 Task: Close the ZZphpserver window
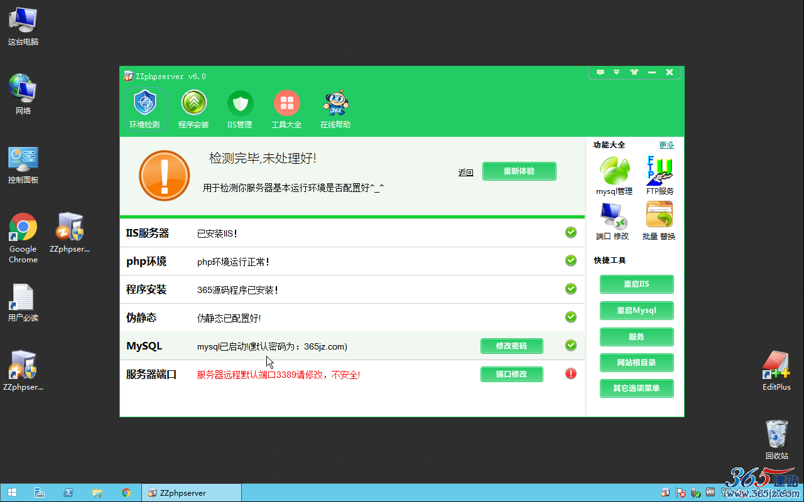click(670, 72)
